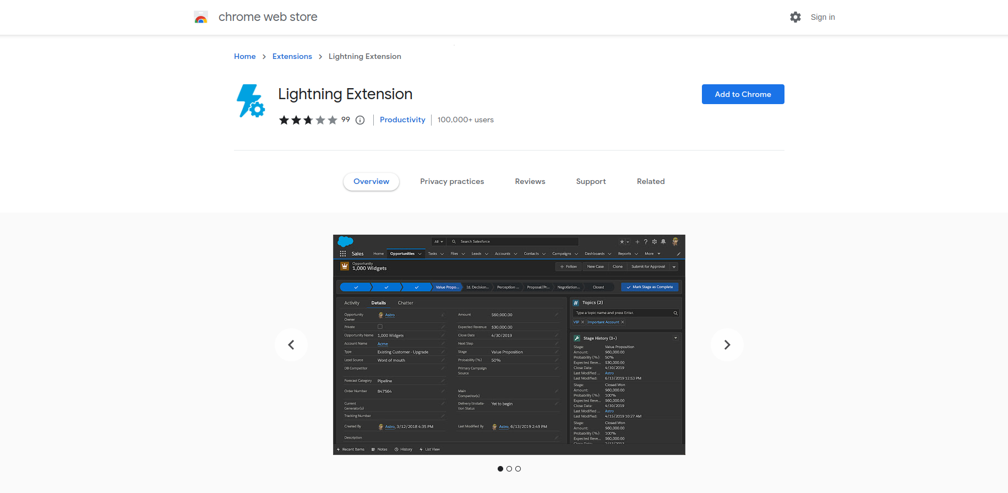Click the 99 ratings count
The width and height of the screenshot is (1008, 493).
point(346,120)
